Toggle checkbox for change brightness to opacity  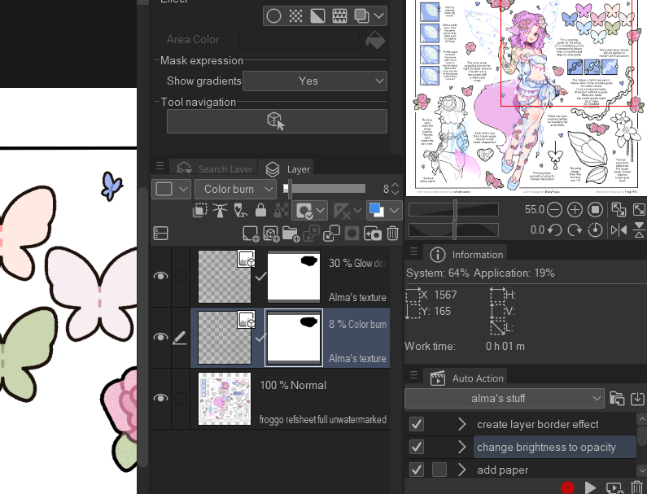[x=417, y=447]
